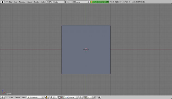
Task: Switch to vertex select mode
Action: (86, 97)
